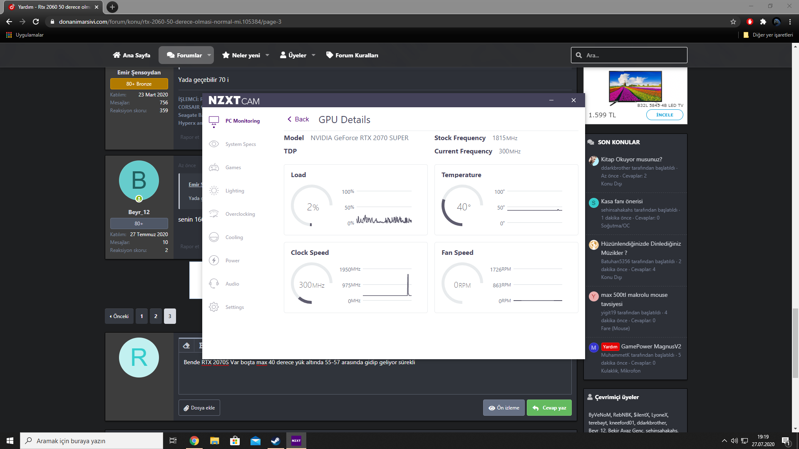Open Audio headset icon in CAM
This screenshot has width=799, height=449.
pos(214,284)
